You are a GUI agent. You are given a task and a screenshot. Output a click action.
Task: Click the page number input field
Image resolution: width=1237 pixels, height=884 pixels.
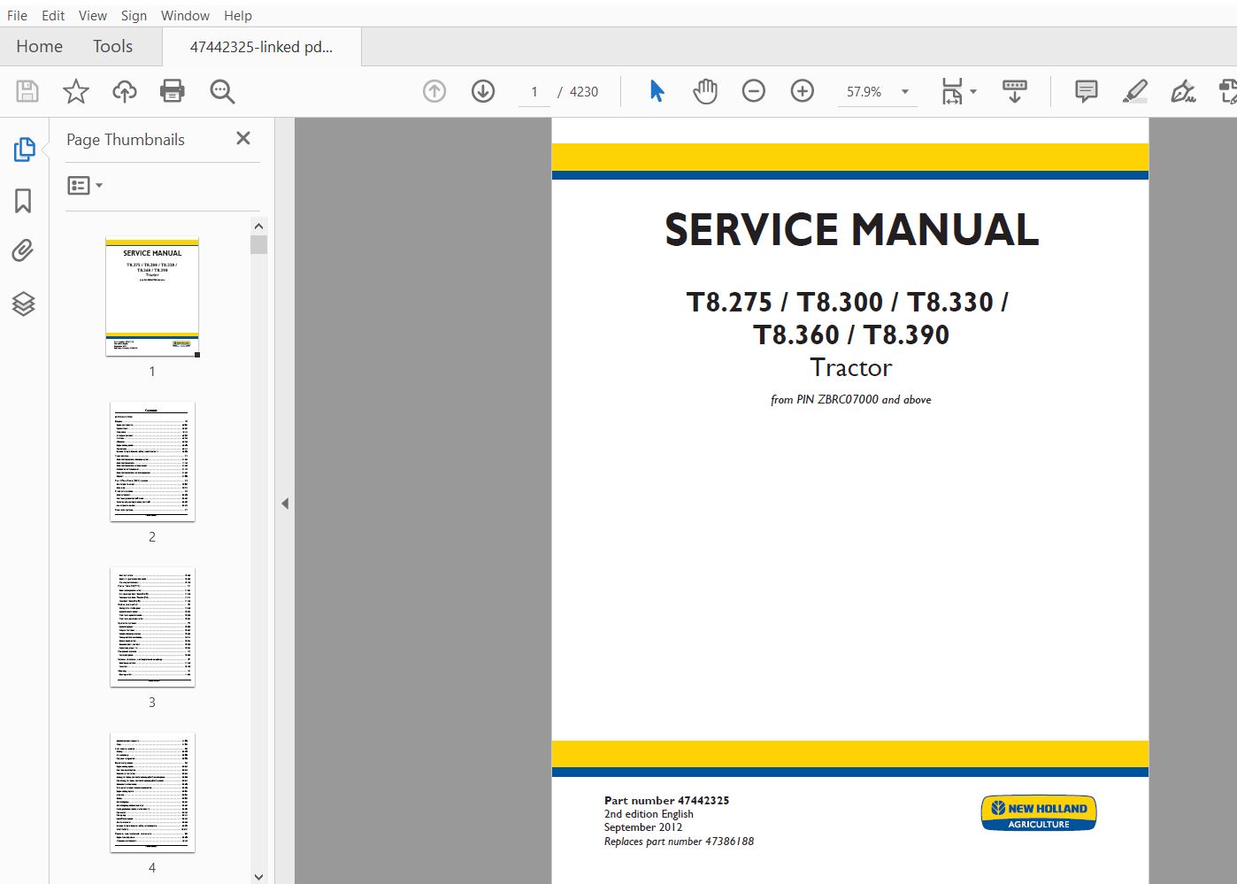pyautogui.click(x=534, y=91)
